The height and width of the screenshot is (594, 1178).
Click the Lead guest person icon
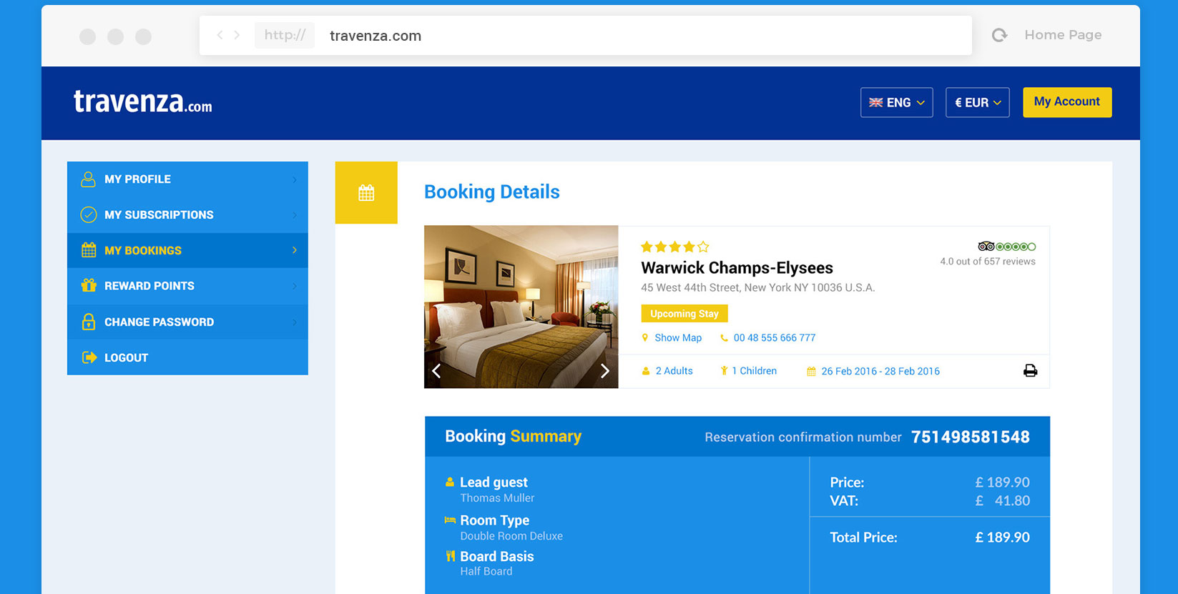(x=450, y=482)
